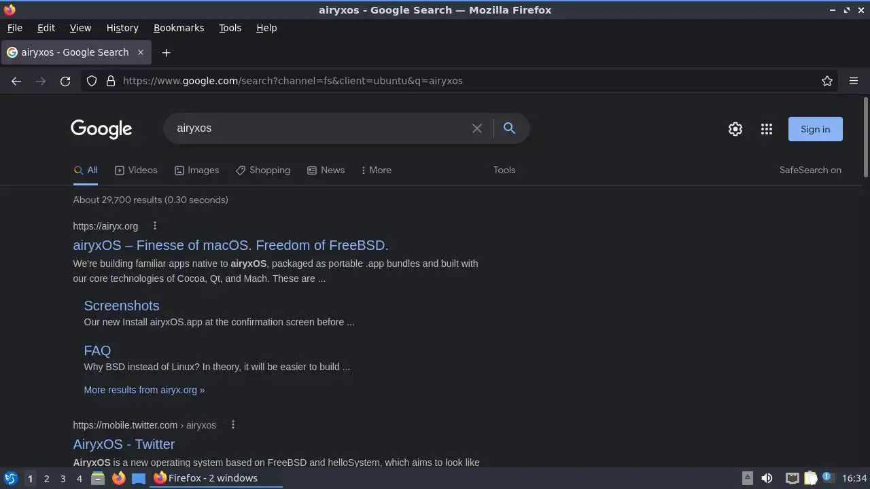Open the Screenshots sitelink
870x489 pixels.
tap(122, 306)
